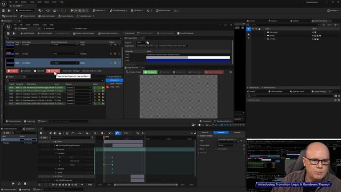The height and width of the screenshot is (192, 341).
Task: Open the Content Drawer in the status bar
Action: coord(9,190)
